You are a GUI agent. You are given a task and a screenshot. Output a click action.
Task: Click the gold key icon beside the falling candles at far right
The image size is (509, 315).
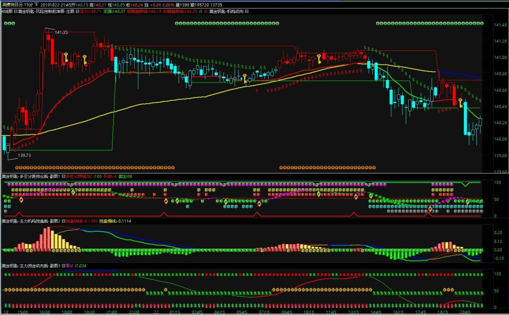(461, 103)
